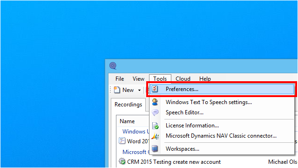298x168 pixels.
Task: Click the application spiral logo icon
Action: (x=113, y=66)
